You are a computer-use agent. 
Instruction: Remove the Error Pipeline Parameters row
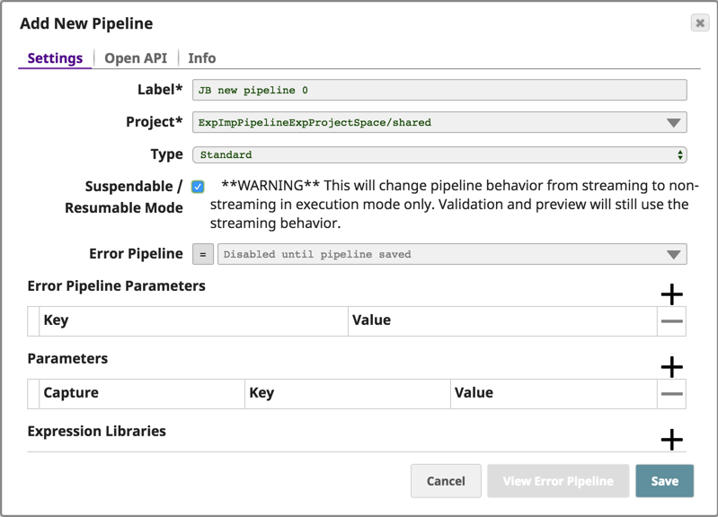tap(672, 321)
